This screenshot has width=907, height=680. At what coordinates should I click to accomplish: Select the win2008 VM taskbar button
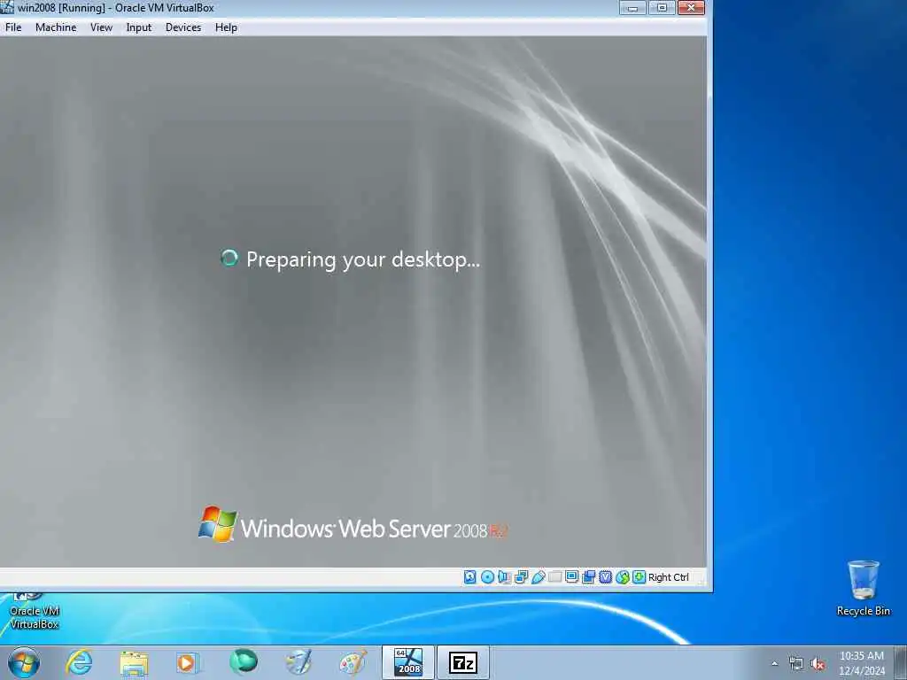point(407,662)
